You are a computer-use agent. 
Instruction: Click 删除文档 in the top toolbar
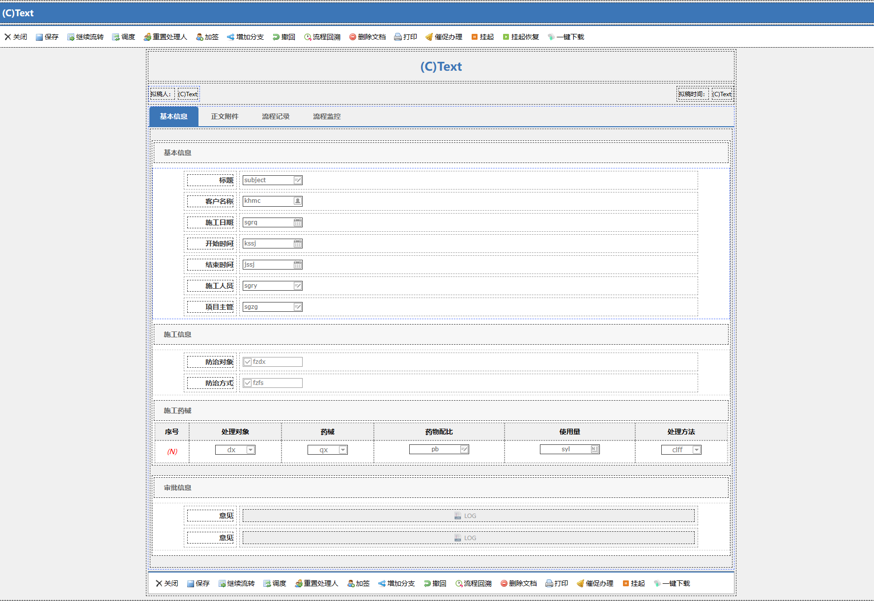coord(367,37)
